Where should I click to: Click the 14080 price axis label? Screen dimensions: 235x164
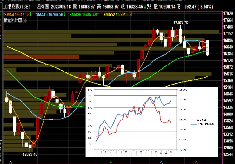[x=228, y=114]
